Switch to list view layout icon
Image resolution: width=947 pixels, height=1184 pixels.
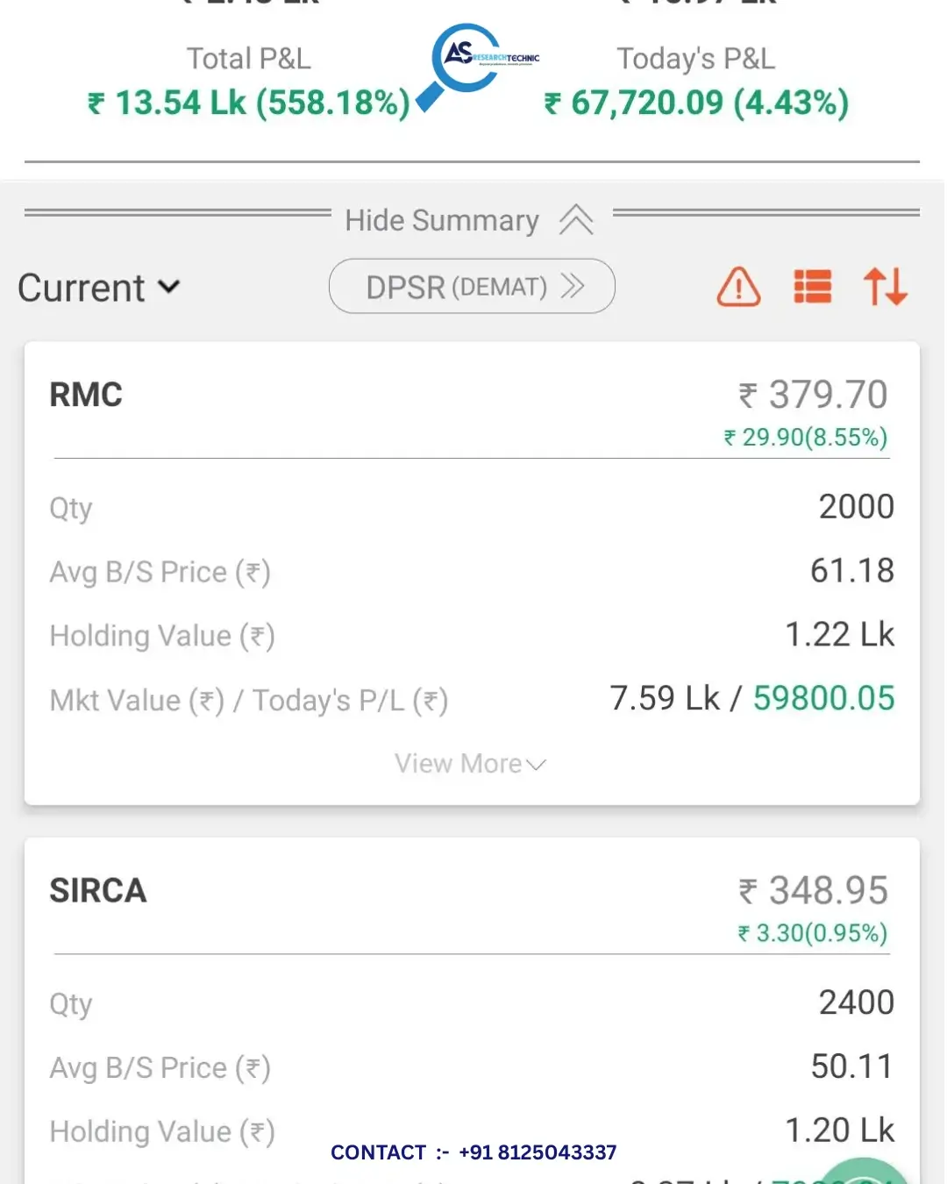[813, 287]
